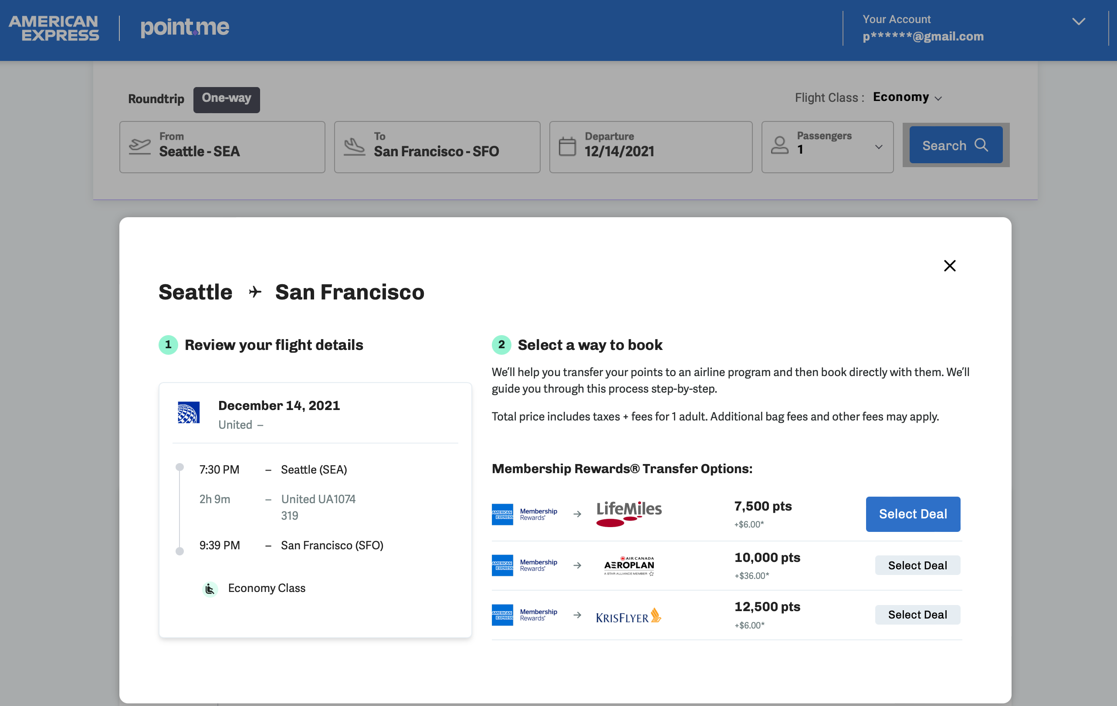Select Deal for KrisFlyer 12,500 pts
1117x706 pixels.
[x=917, y=615]
